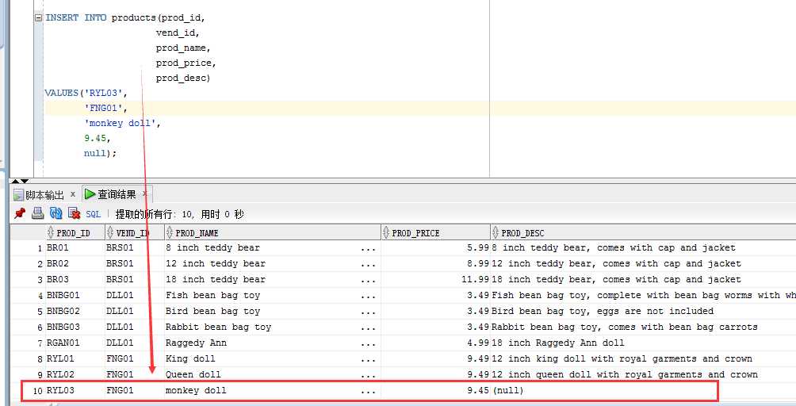Click the 4.99 price cell

435,343
